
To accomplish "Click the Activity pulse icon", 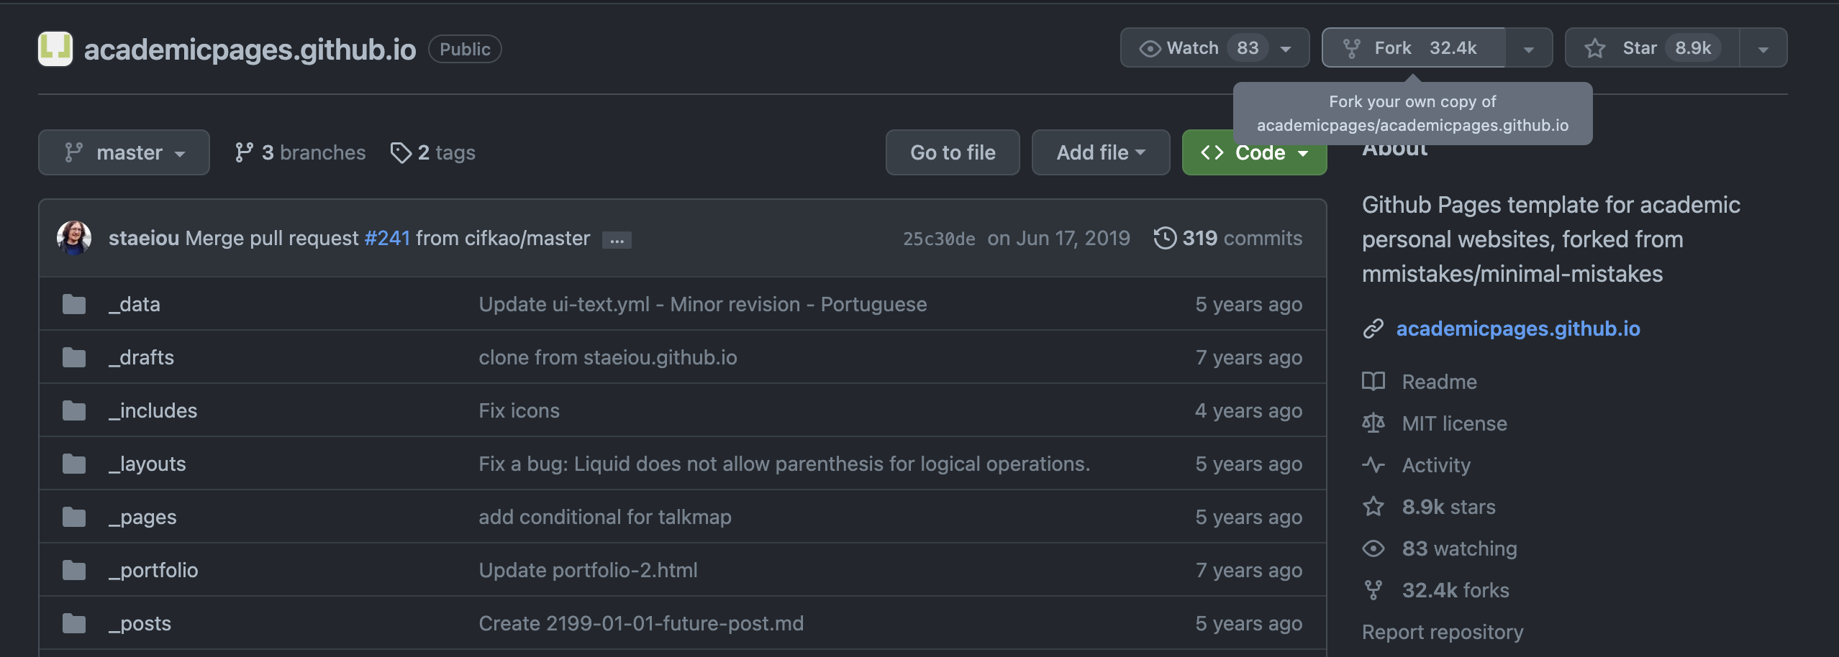I will coord(1375,465).
